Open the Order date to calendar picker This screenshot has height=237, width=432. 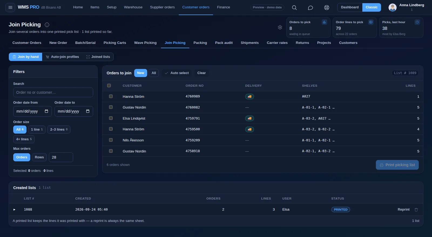88,111
